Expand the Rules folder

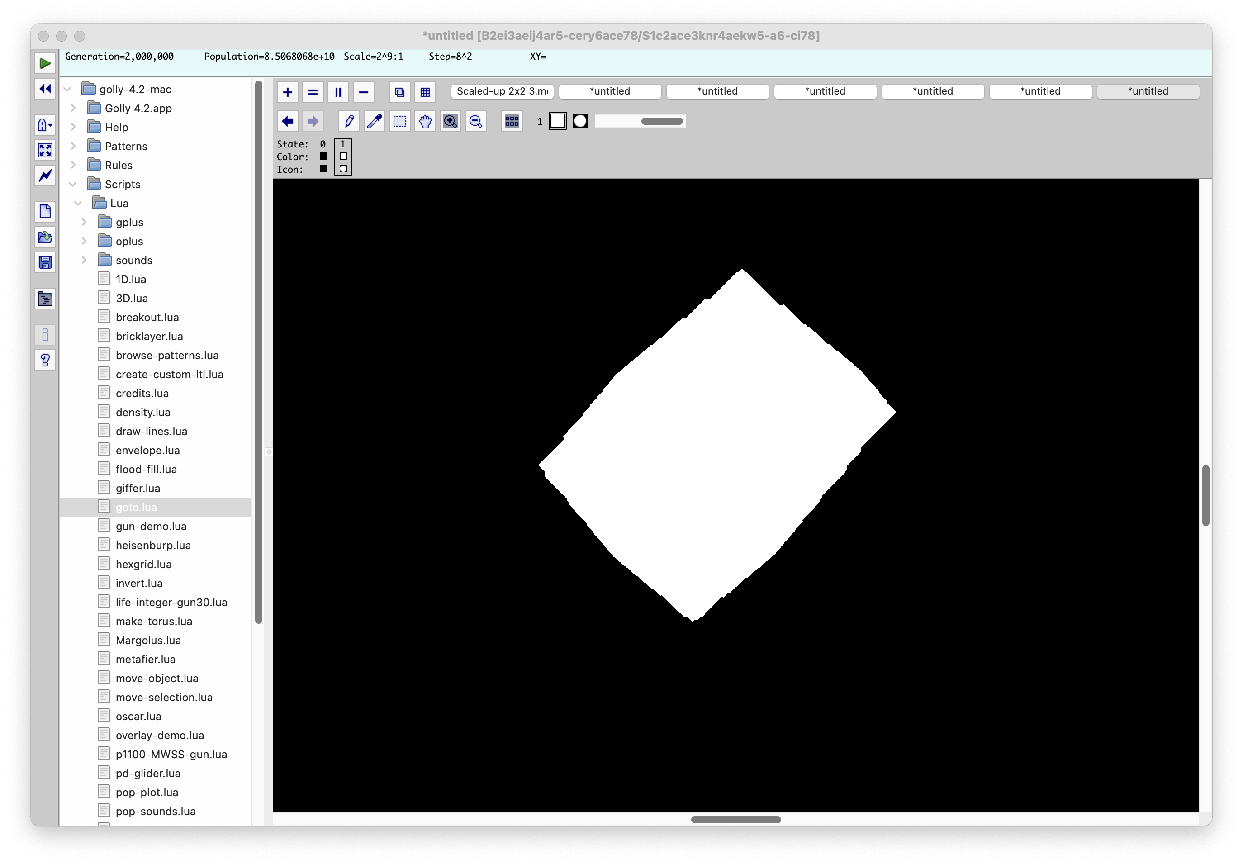click(73, 165)
